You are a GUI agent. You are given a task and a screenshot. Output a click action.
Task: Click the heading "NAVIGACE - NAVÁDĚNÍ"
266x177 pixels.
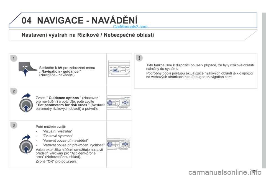tap(87, 20)
